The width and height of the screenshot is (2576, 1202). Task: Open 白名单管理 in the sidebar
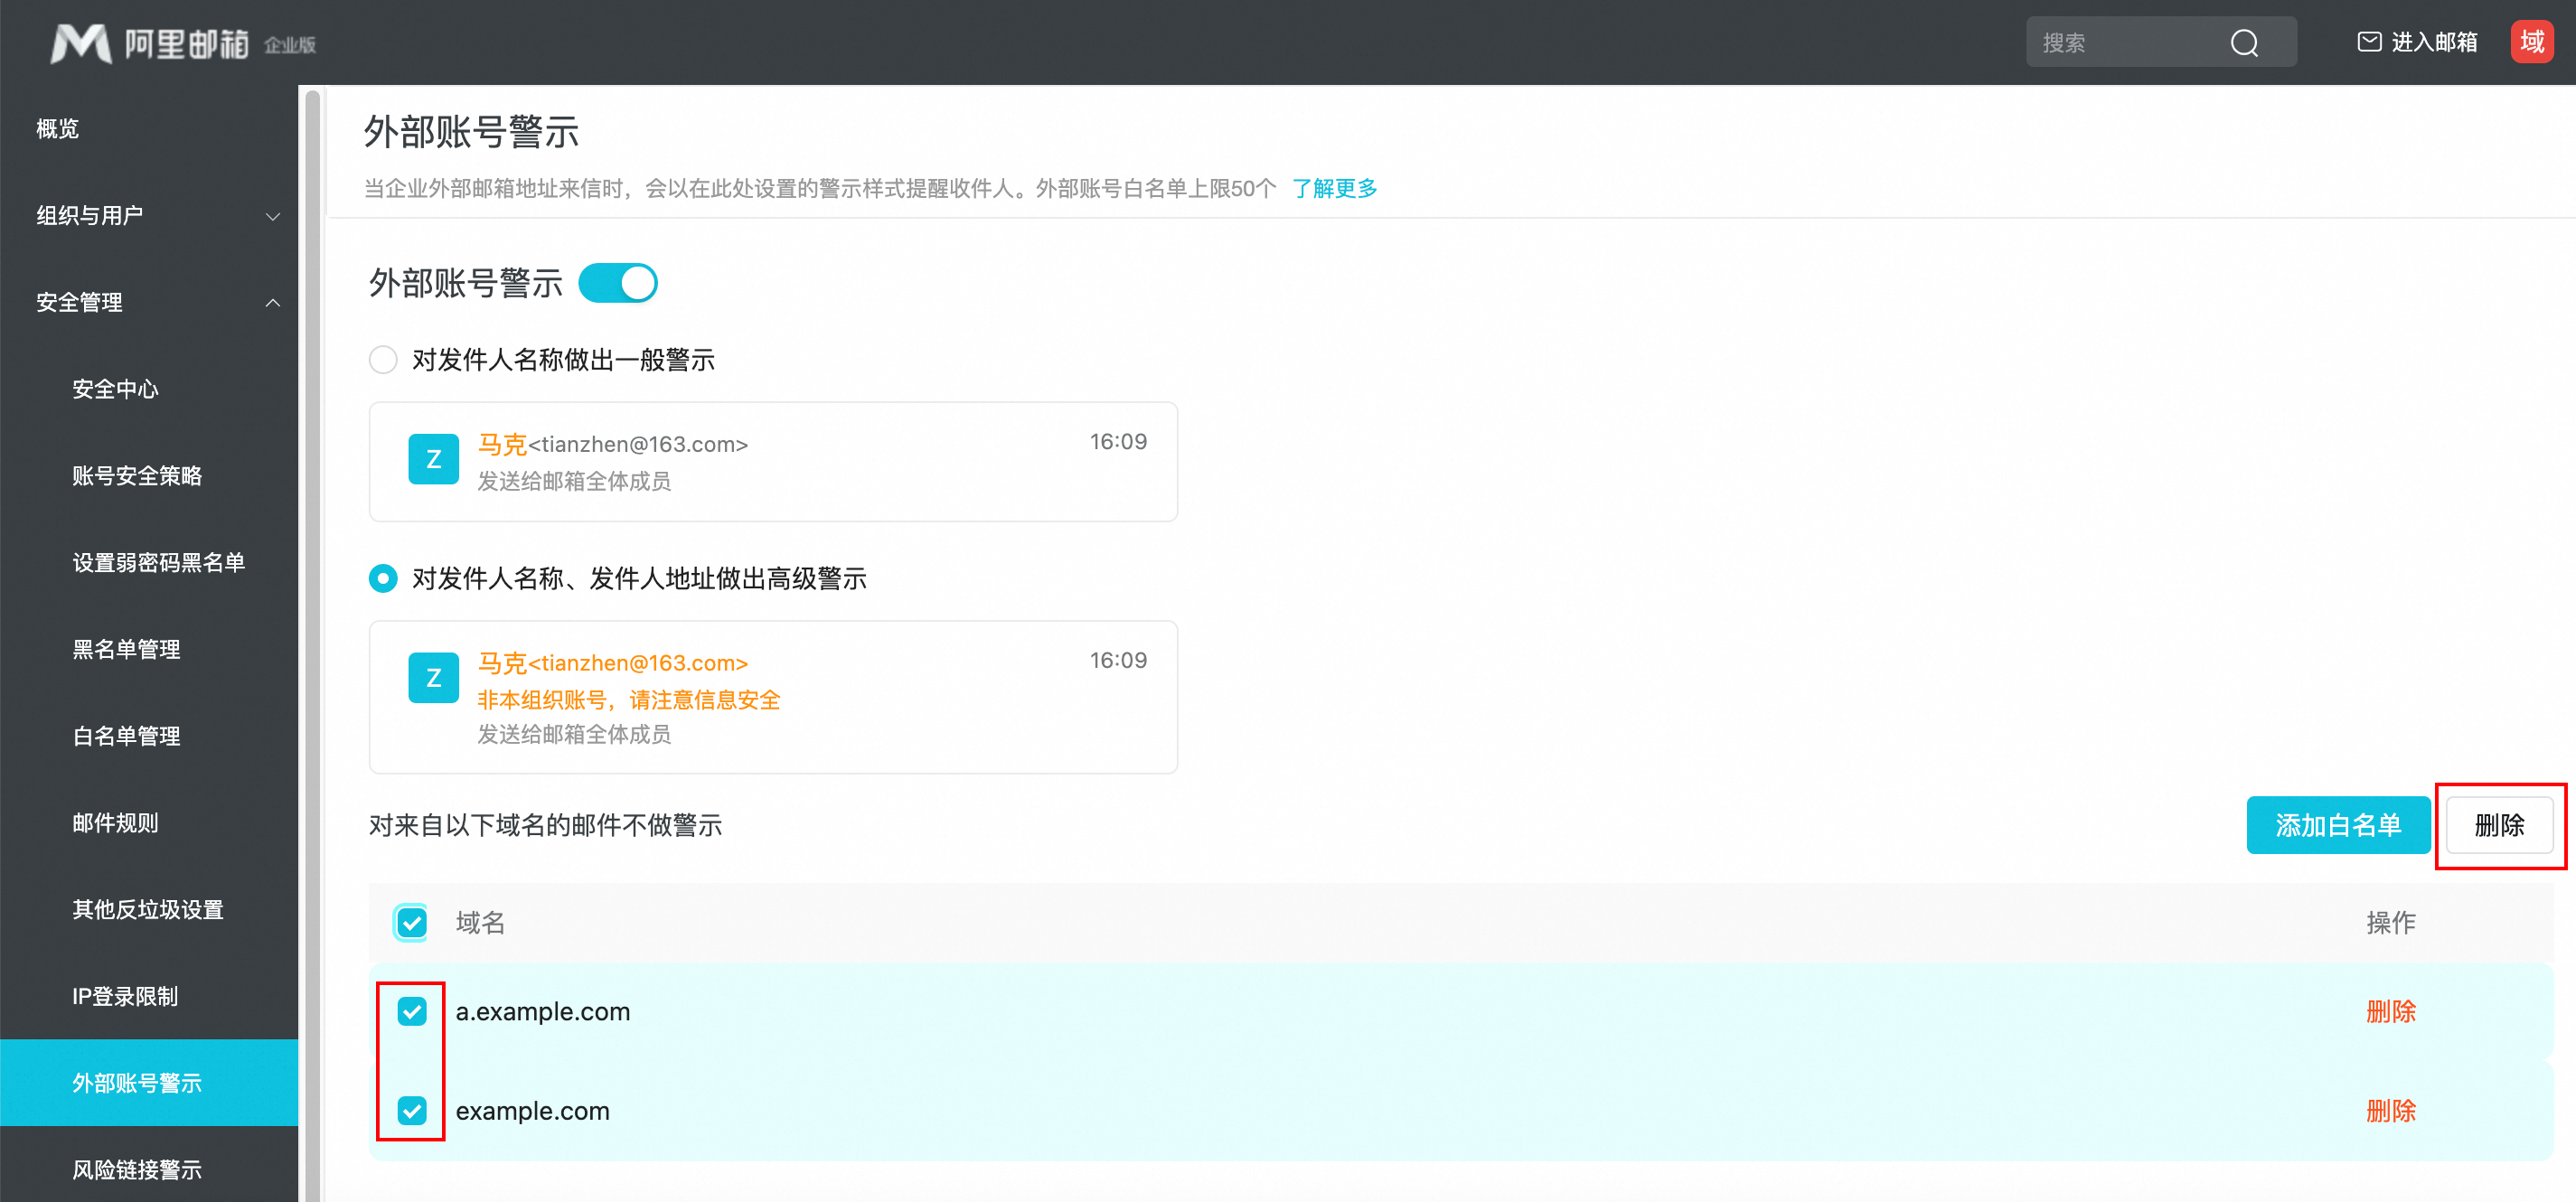click(x=126, y=736)
